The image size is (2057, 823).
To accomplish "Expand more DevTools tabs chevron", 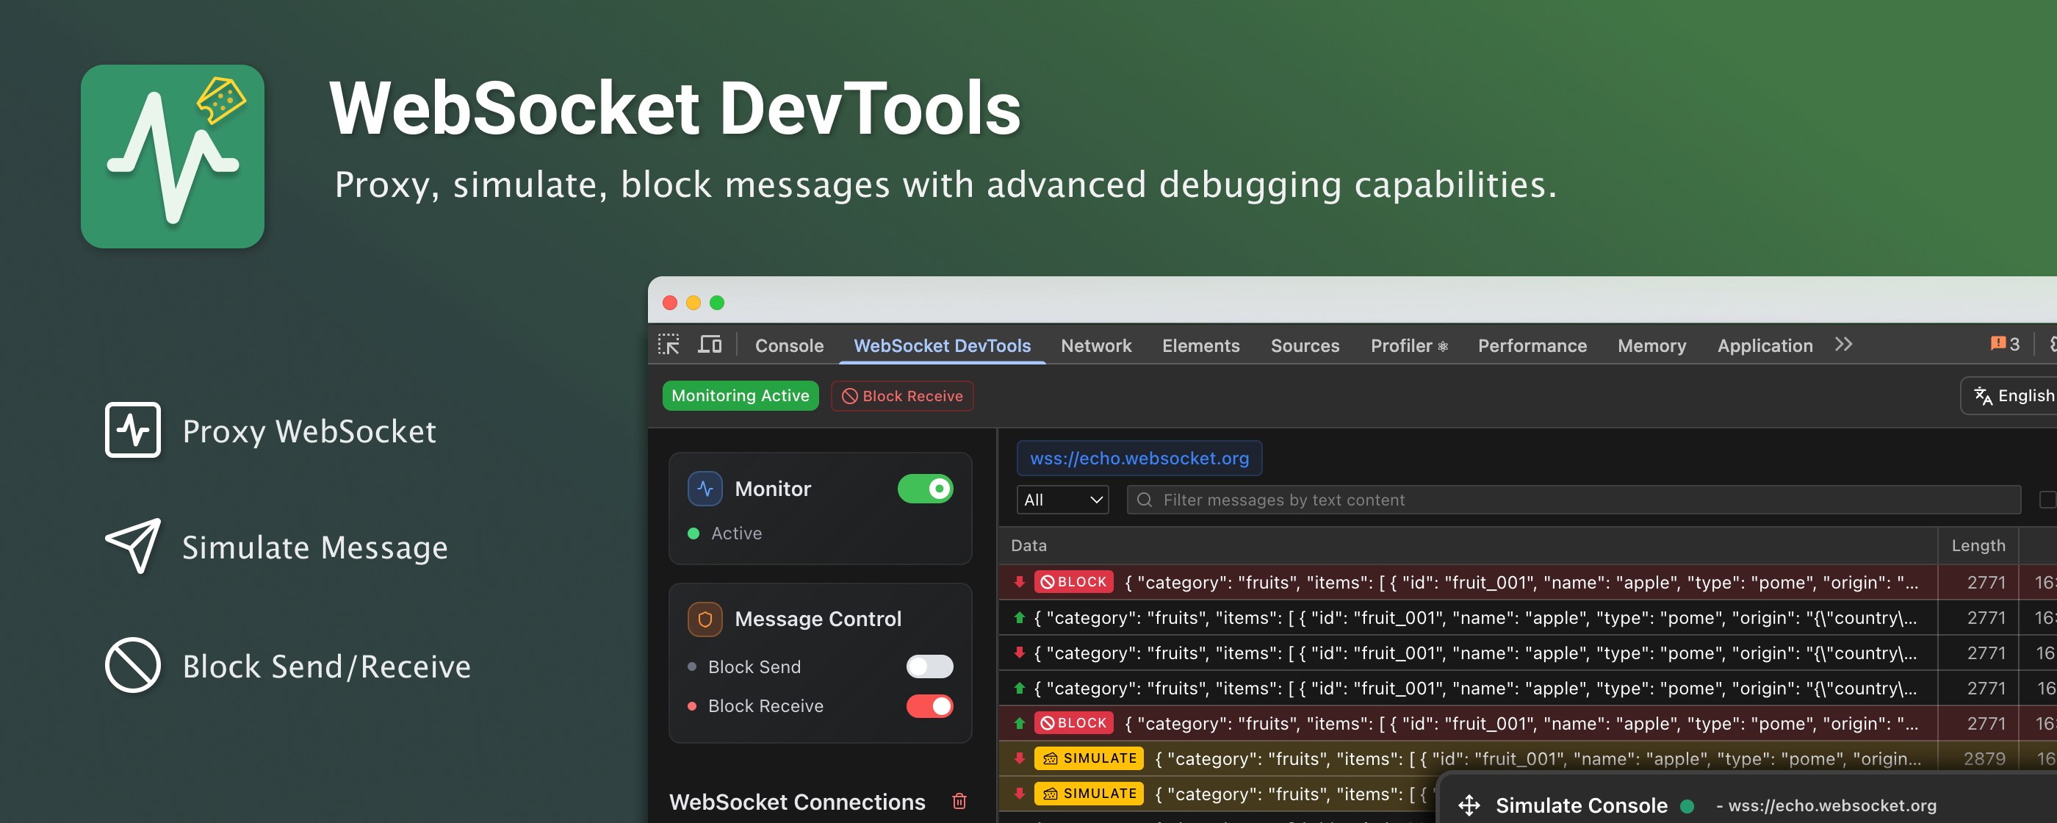I will [1843, 345].
